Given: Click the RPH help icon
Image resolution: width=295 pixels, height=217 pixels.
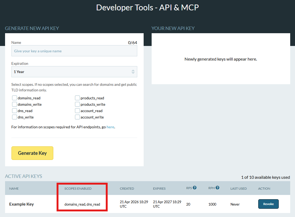Looking at the screenshot, I should (x=218, y=188).
